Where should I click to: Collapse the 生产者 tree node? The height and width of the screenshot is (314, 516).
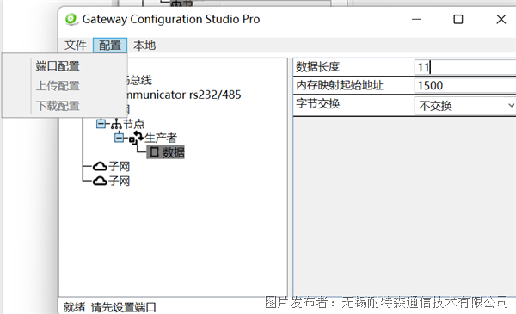tap(120, 138)
